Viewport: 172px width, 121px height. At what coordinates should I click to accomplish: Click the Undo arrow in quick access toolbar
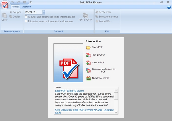(13, 2)
